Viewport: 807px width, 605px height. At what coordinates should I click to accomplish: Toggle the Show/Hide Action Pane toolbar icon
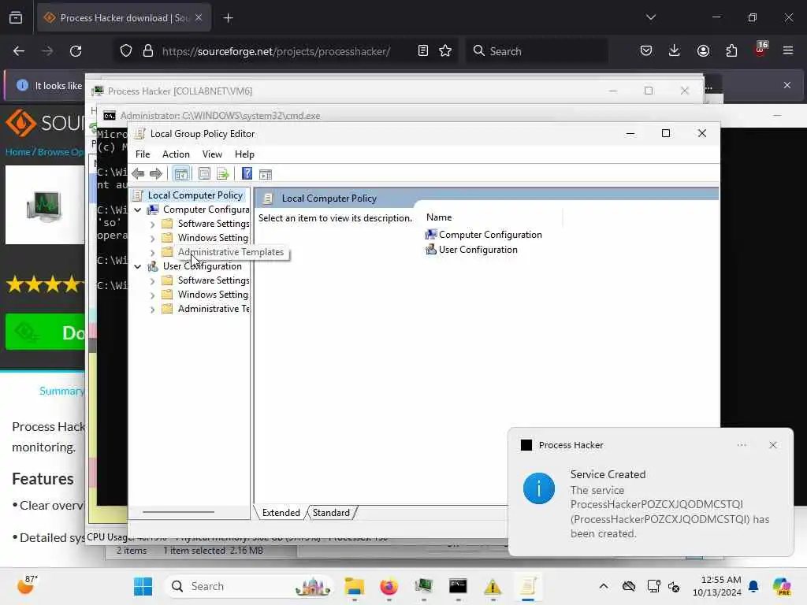[265, 174]
